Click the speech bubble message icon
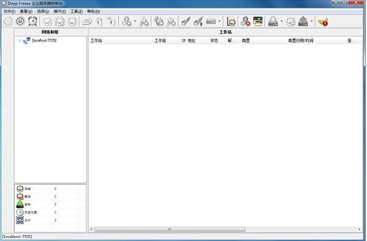 pos(86,22)
